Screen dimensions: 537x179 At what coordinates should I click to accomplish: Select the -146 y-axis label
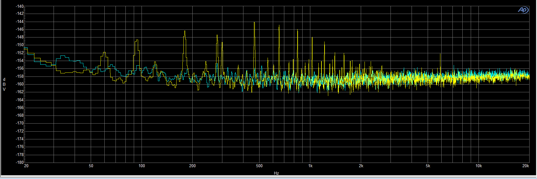tap(20, 29)
